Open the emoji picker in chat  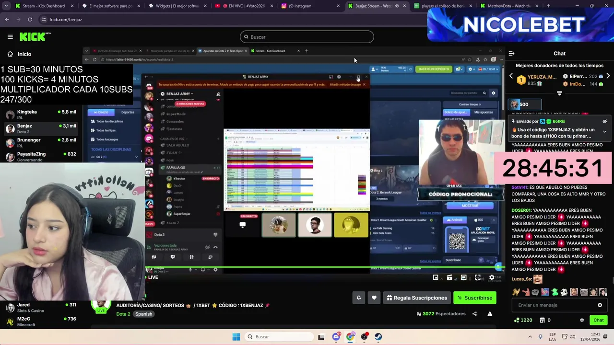(600, 305)
